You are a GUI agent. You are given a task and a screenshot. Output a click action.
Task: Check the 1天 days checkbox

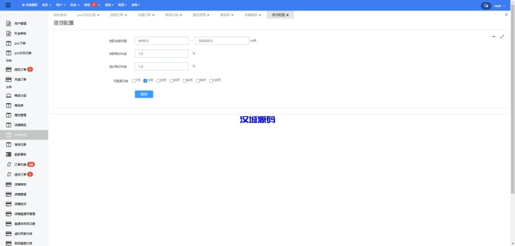tap(134, 81)
